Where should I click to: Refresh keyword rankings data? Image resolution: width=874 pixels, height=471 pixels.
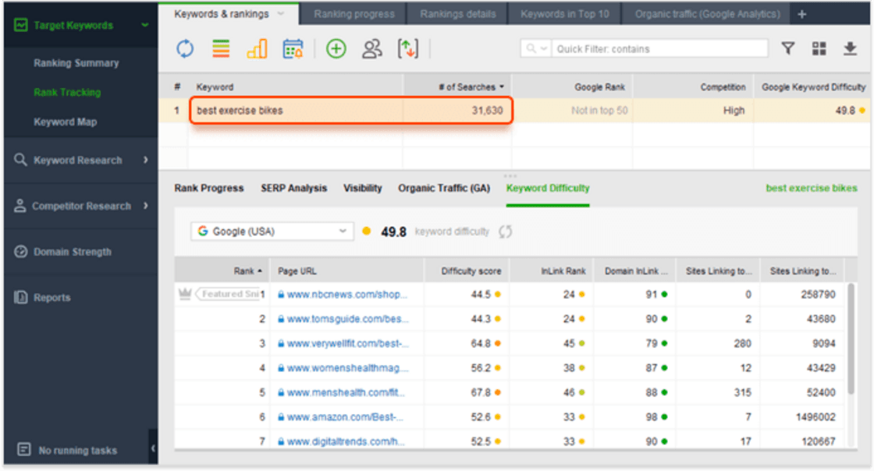click(185, 48)
